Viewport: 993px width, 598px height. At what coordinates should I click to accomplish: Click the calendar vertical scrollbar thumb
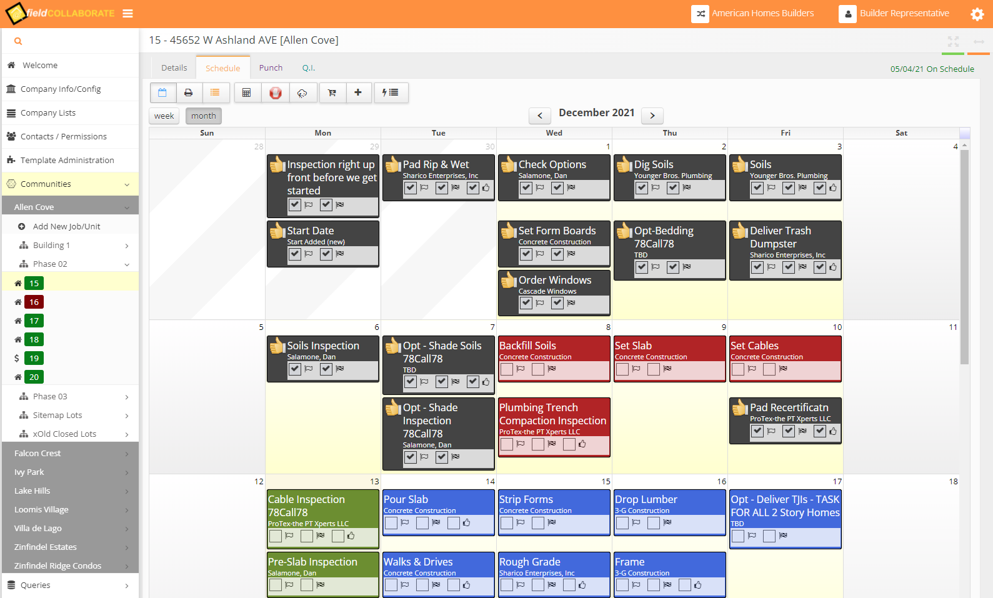[x=964, y=256]
